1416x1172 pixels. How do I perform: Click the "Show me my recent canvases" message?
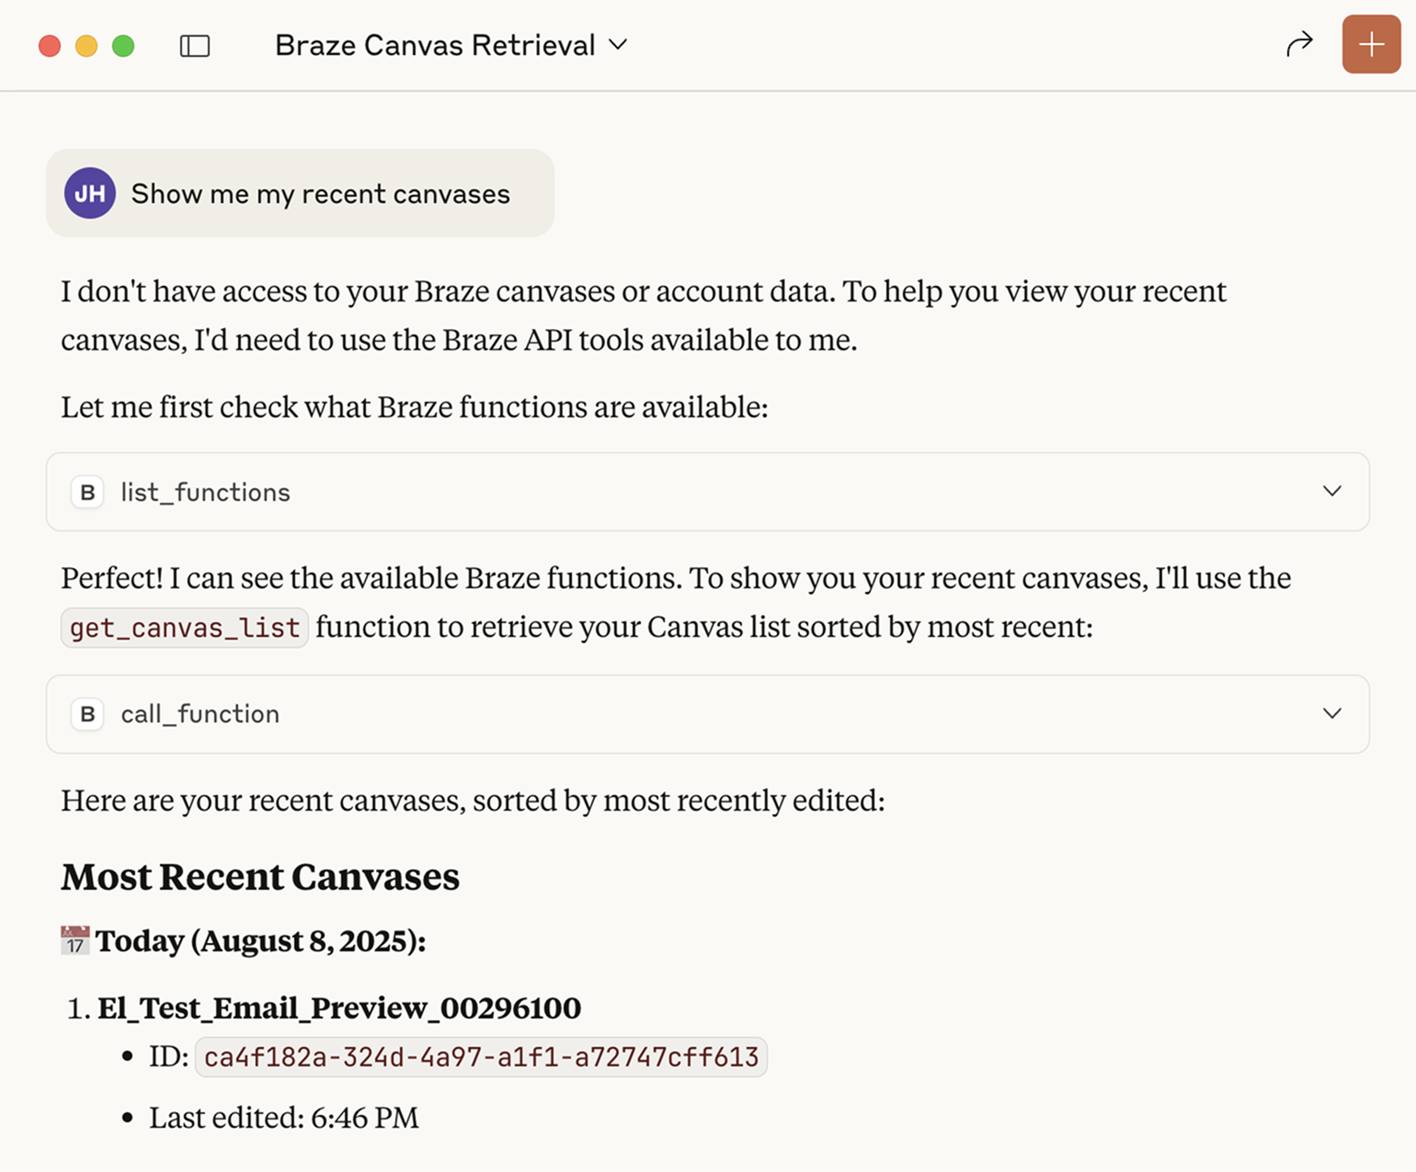[320, 194]
